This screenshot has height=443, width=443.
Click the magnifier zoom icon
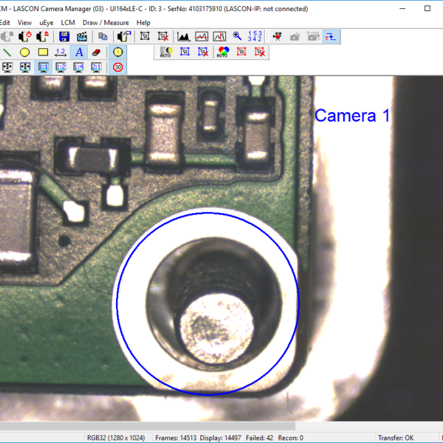tap(237, 36)
